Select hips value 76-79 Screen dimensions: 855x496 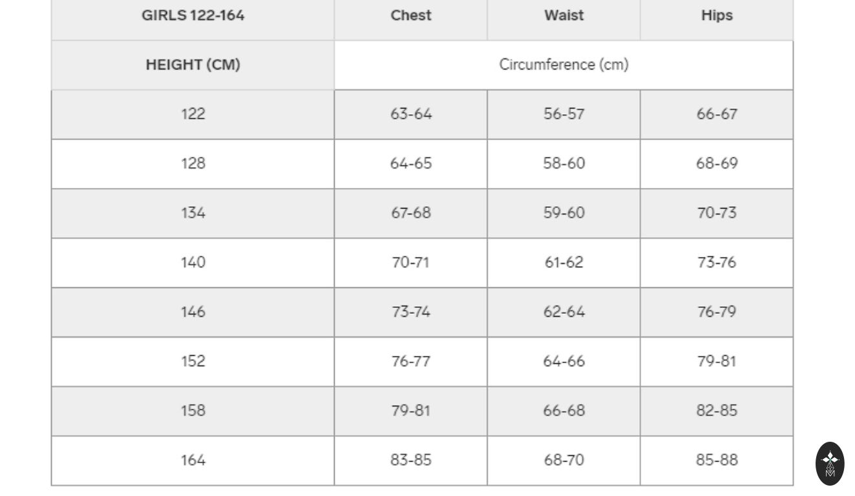click(x=717, y=311)
